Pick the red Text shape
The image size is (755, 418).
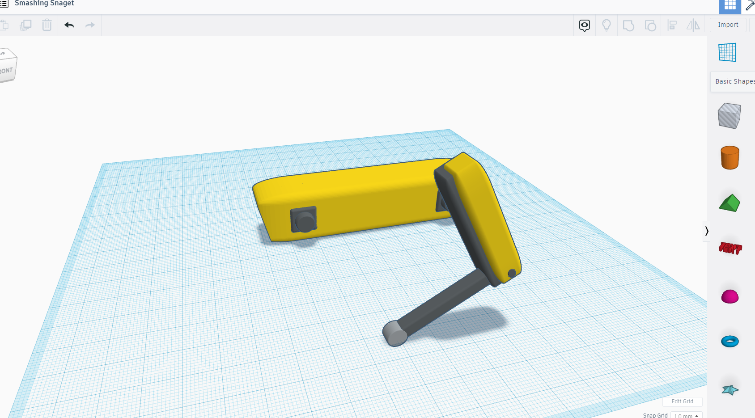point(730,248)
